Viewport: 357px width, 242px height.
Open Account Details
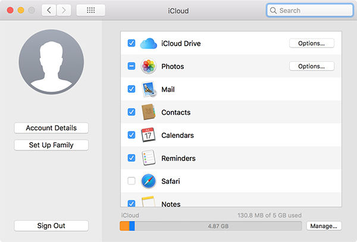51,128
